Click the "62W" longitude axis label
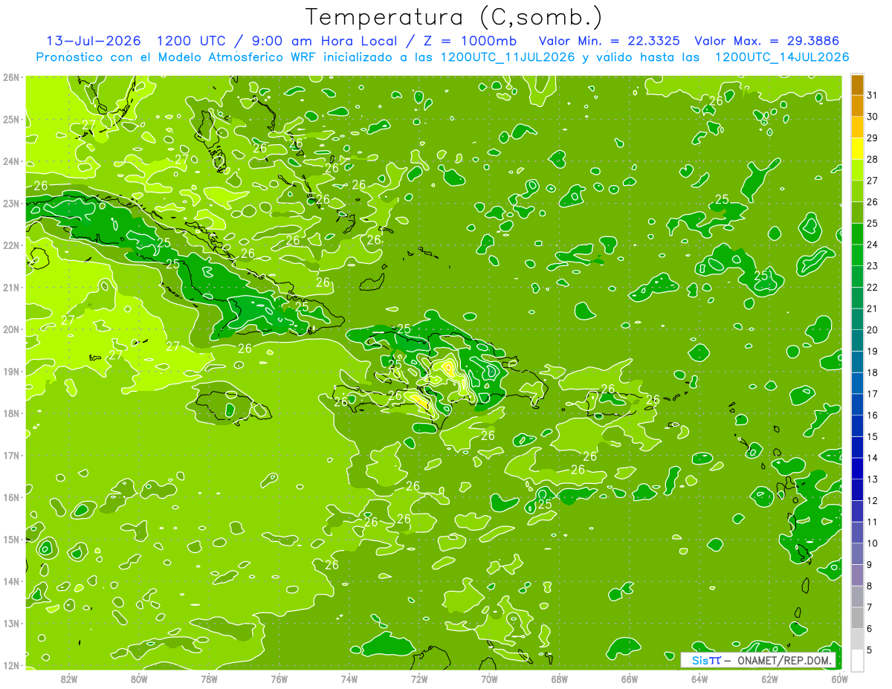The height and width of the screenshot is (689, 892). click(x=769, y=679)
